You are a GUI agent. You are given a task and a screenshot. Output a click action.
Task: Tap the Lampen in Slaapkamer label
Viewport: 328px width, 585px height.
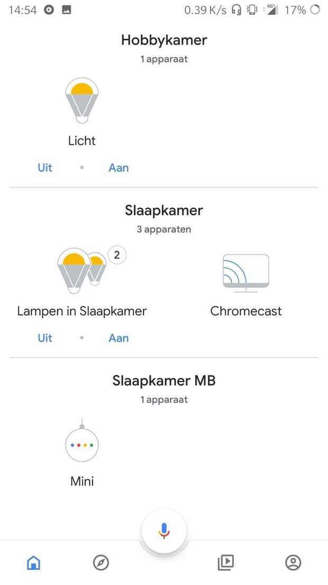click(82, 311)
